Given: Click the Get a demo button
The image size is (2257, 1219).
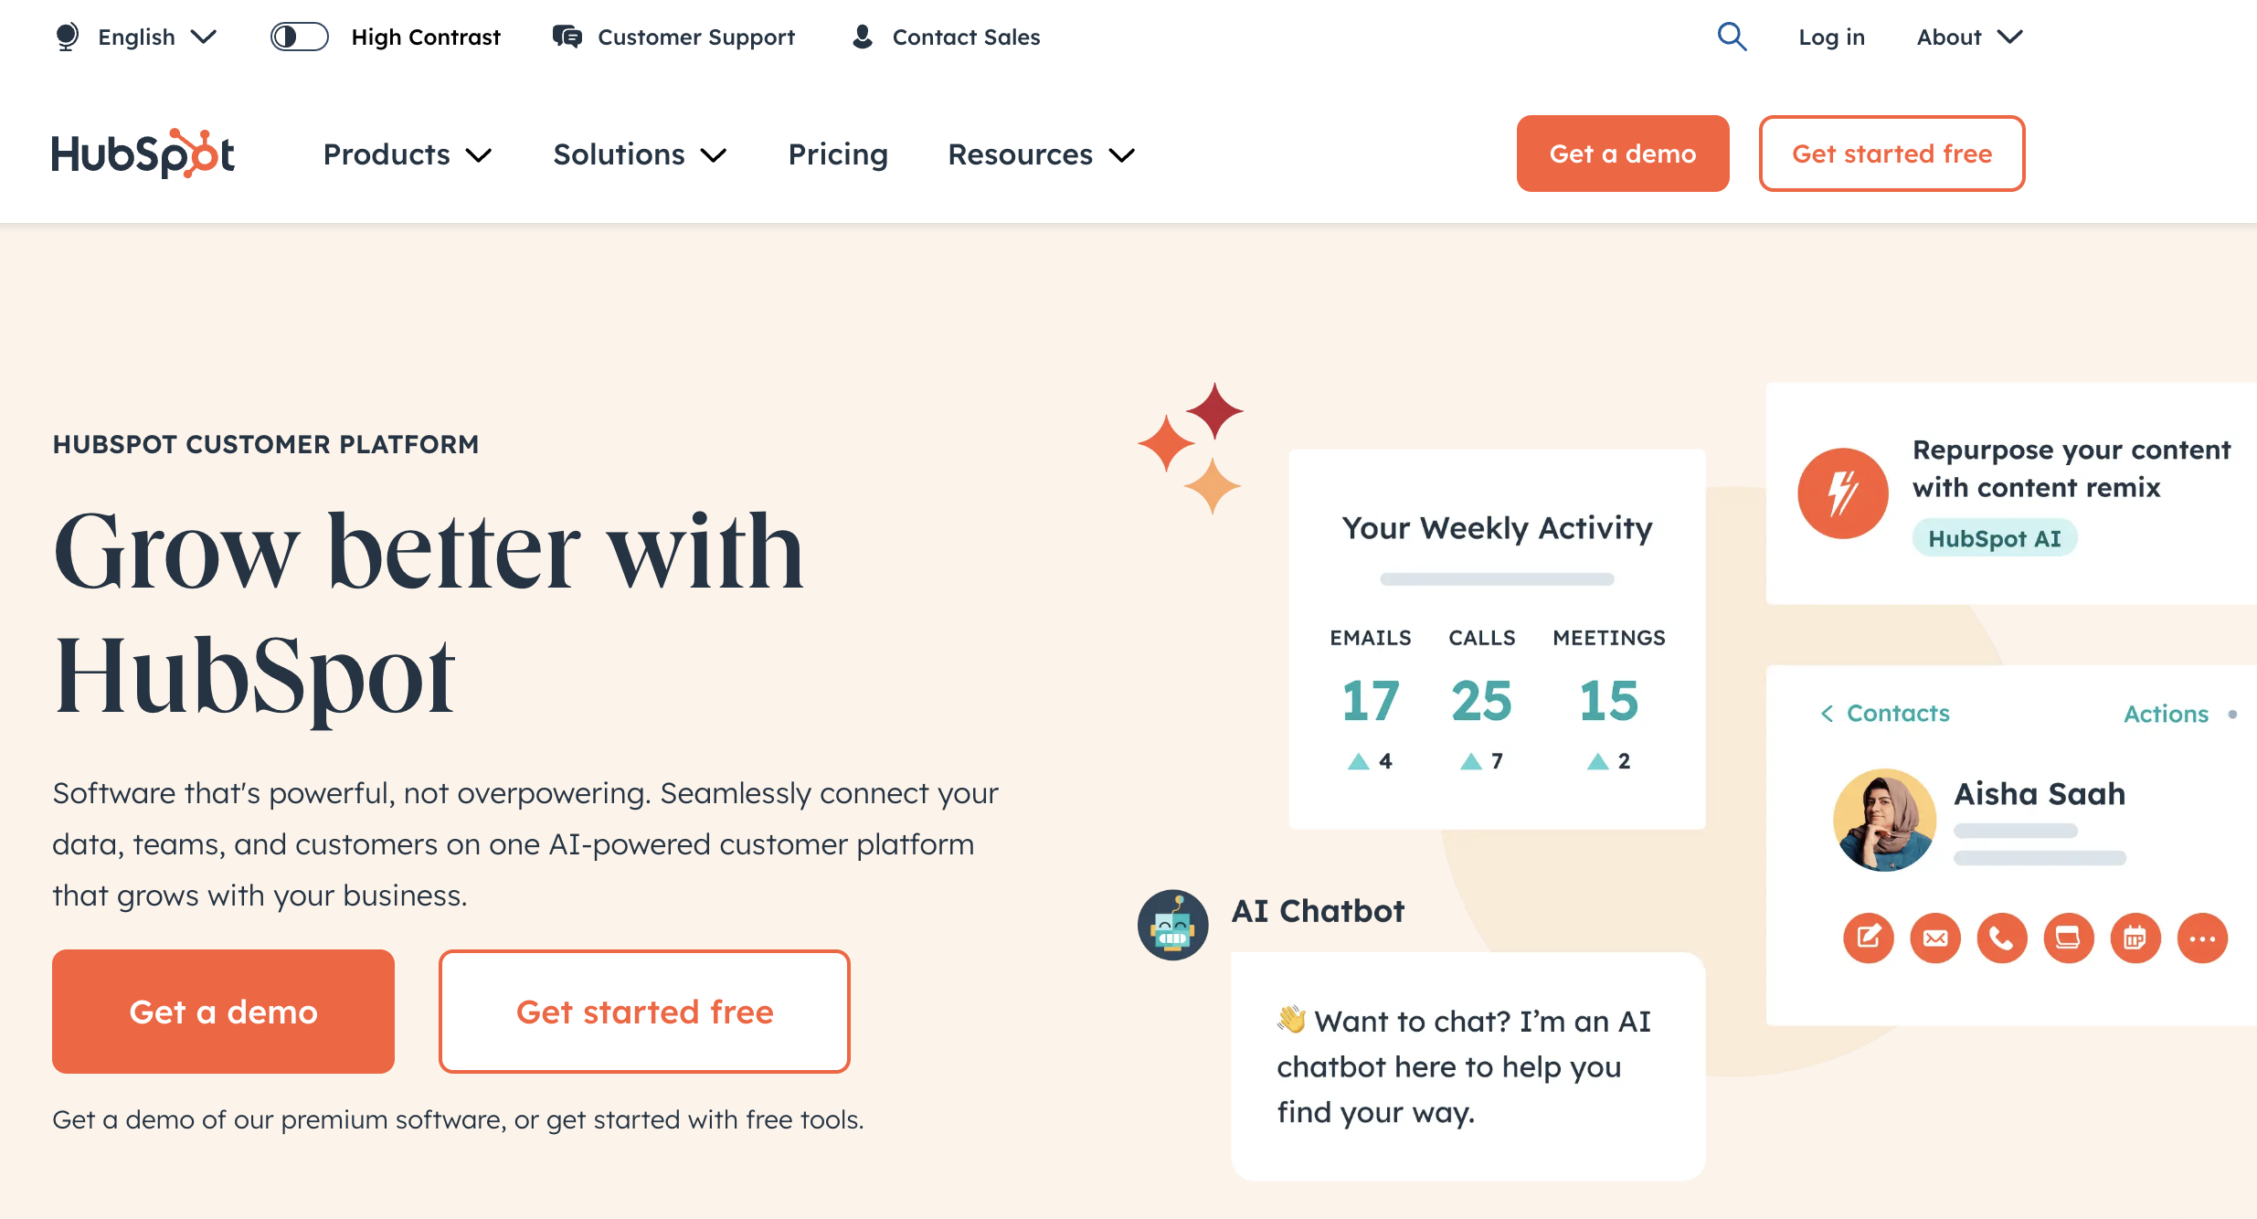Looking at the screenshot, I should [x=224, y=1012].
